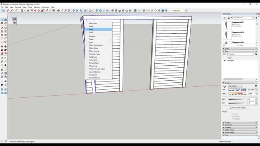Open Components details arrow button
Image resolution: width=260 pixels, height=146 pixels.
tap(256, 18)
